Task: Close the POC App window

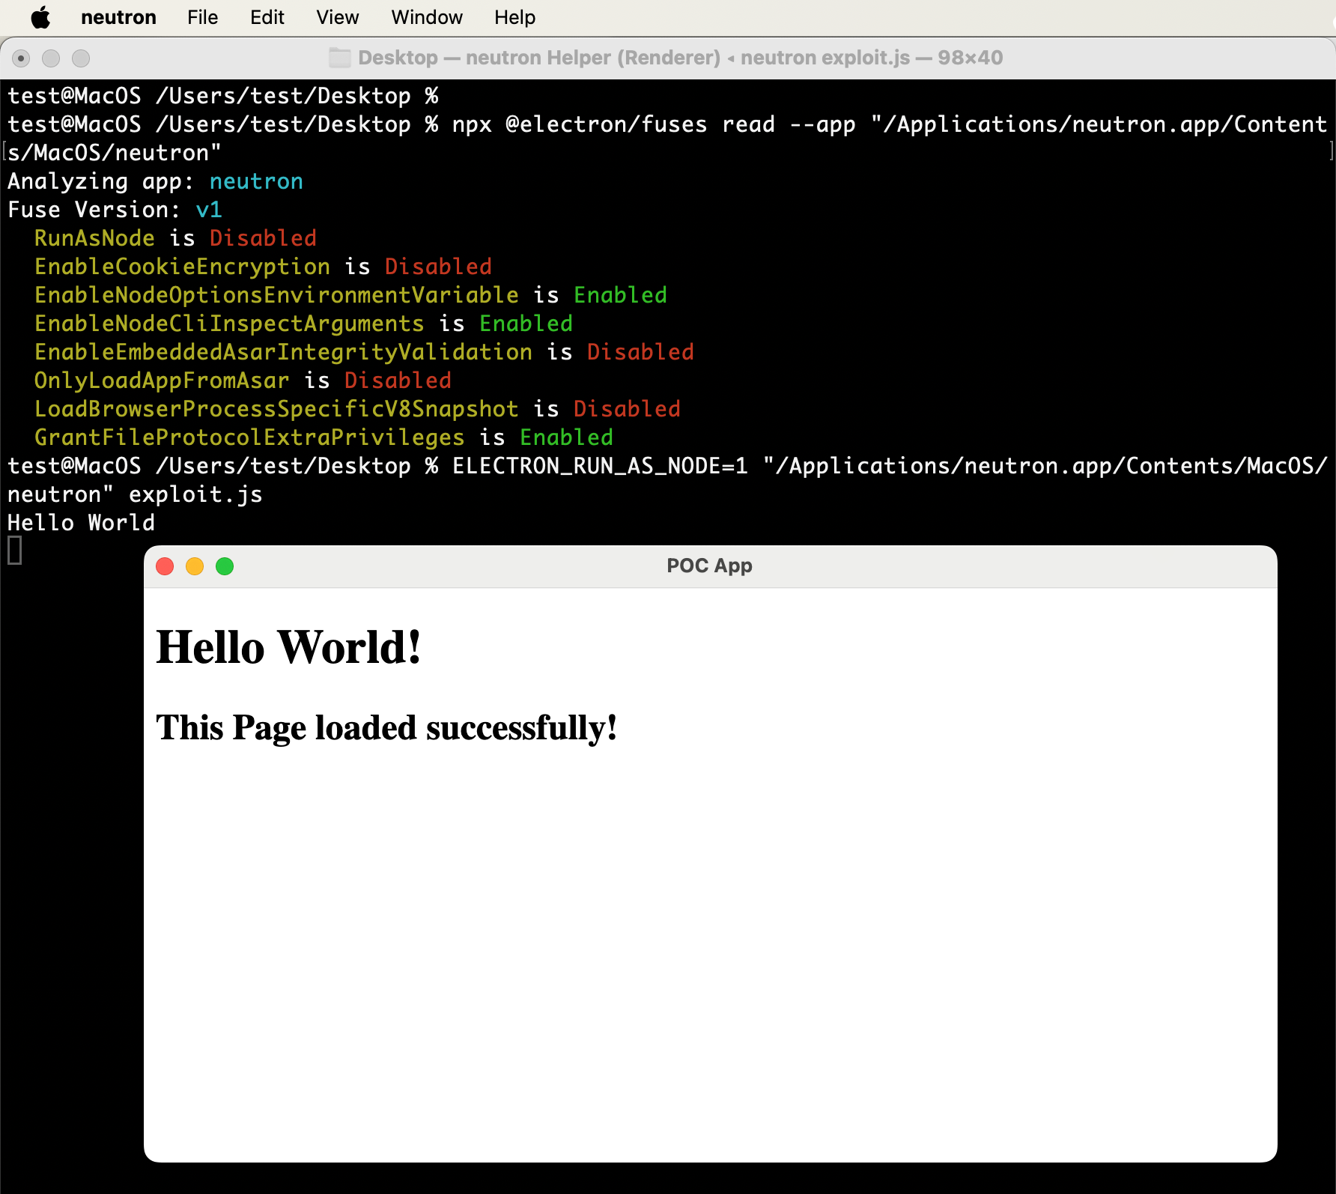Action: (x=165, y=566)
